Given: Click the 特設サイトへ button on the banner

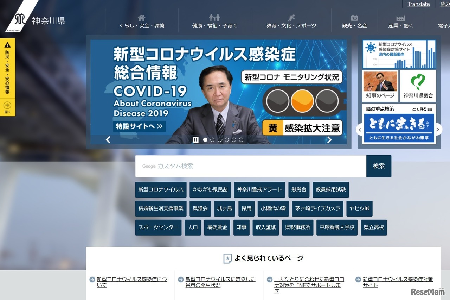Looking at the screenshot, I should coord(139,126).
